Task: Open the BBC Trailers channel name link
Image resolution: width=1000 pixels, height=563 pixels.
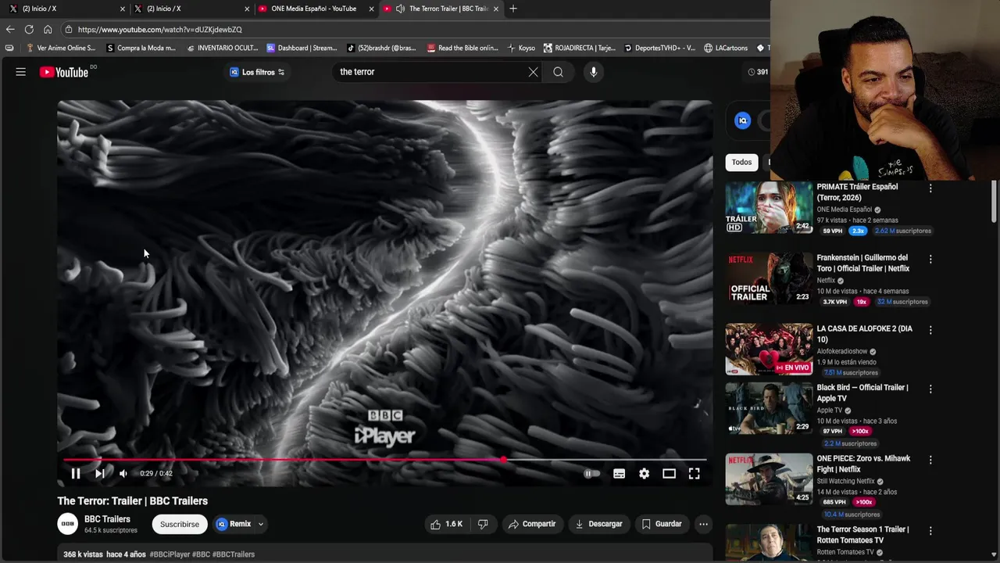Action: [107, 519]
